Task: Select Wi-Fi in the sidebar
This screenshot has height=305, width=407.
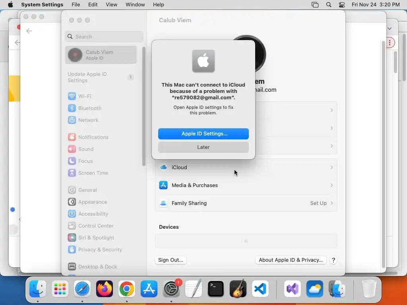Action: (101, 96)
